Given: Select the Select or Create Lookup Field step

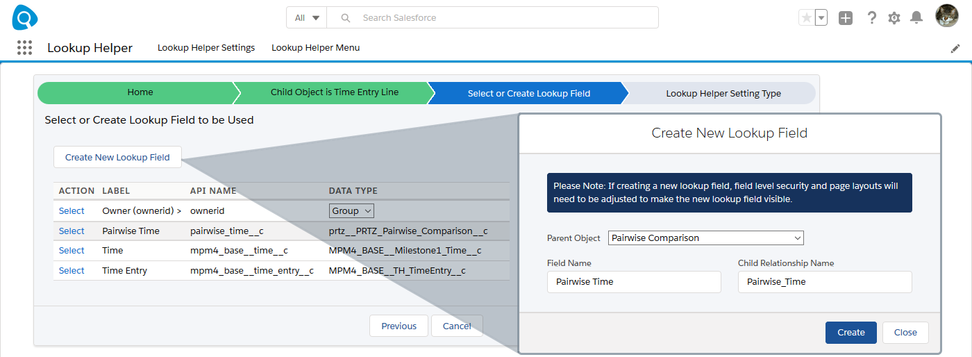Looking at the screenshot, I should [x=529, y=93].
